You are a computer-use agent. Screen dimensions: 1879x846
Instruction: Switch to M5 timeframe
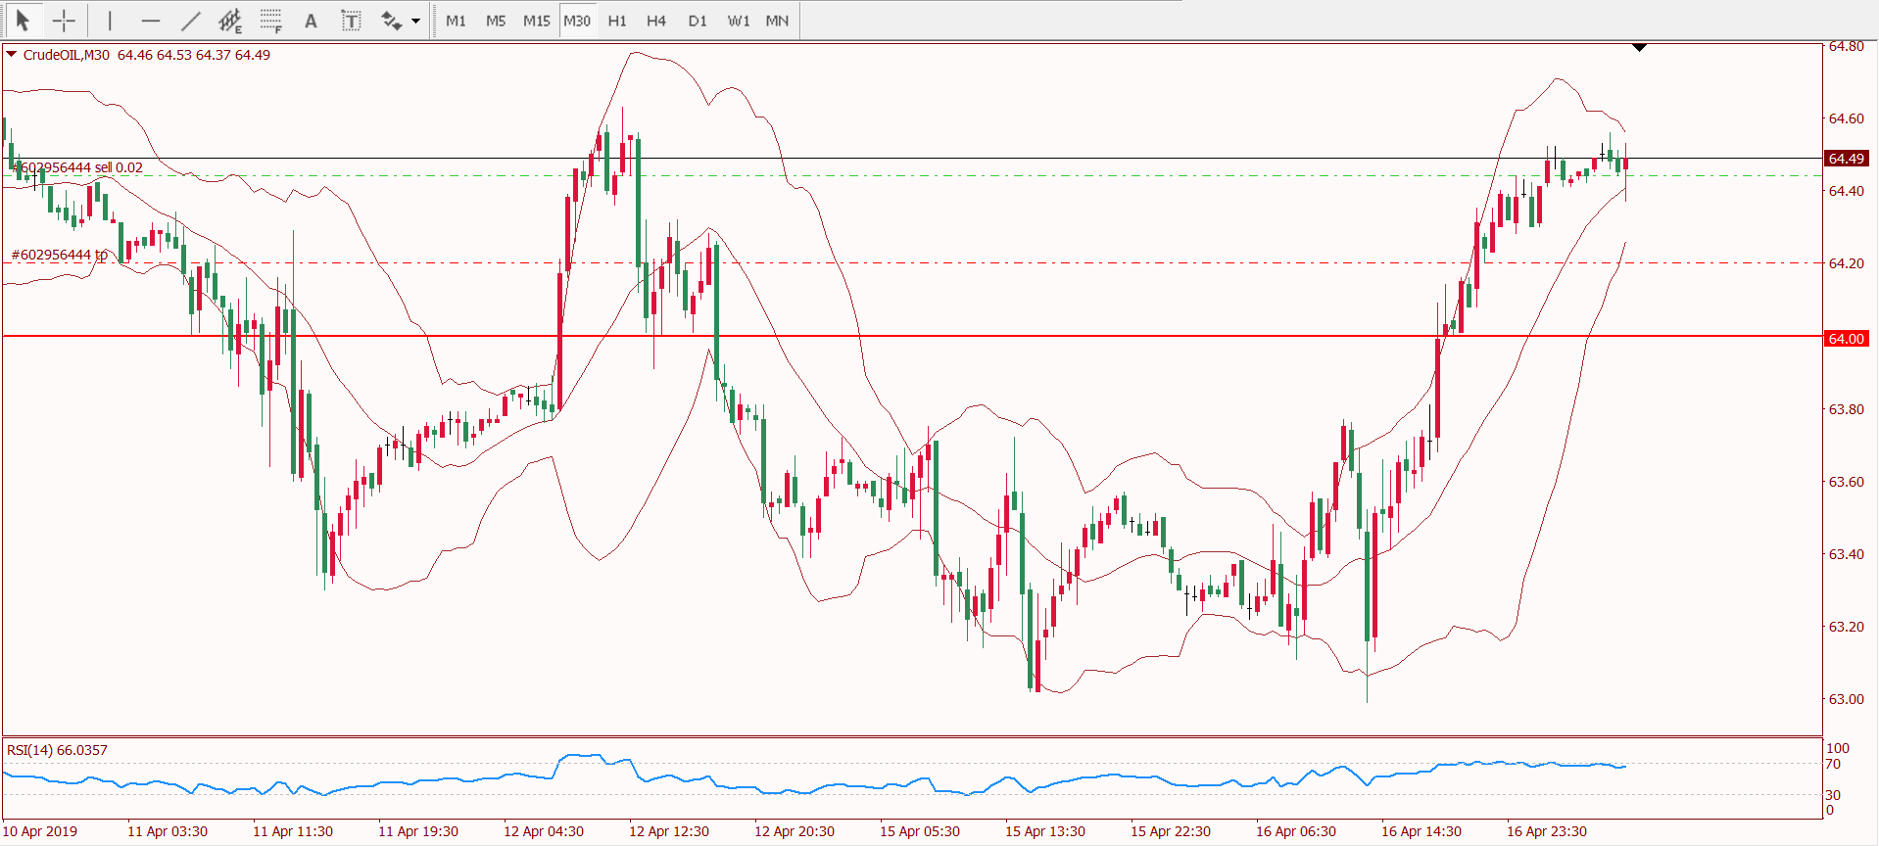[496, 21]
